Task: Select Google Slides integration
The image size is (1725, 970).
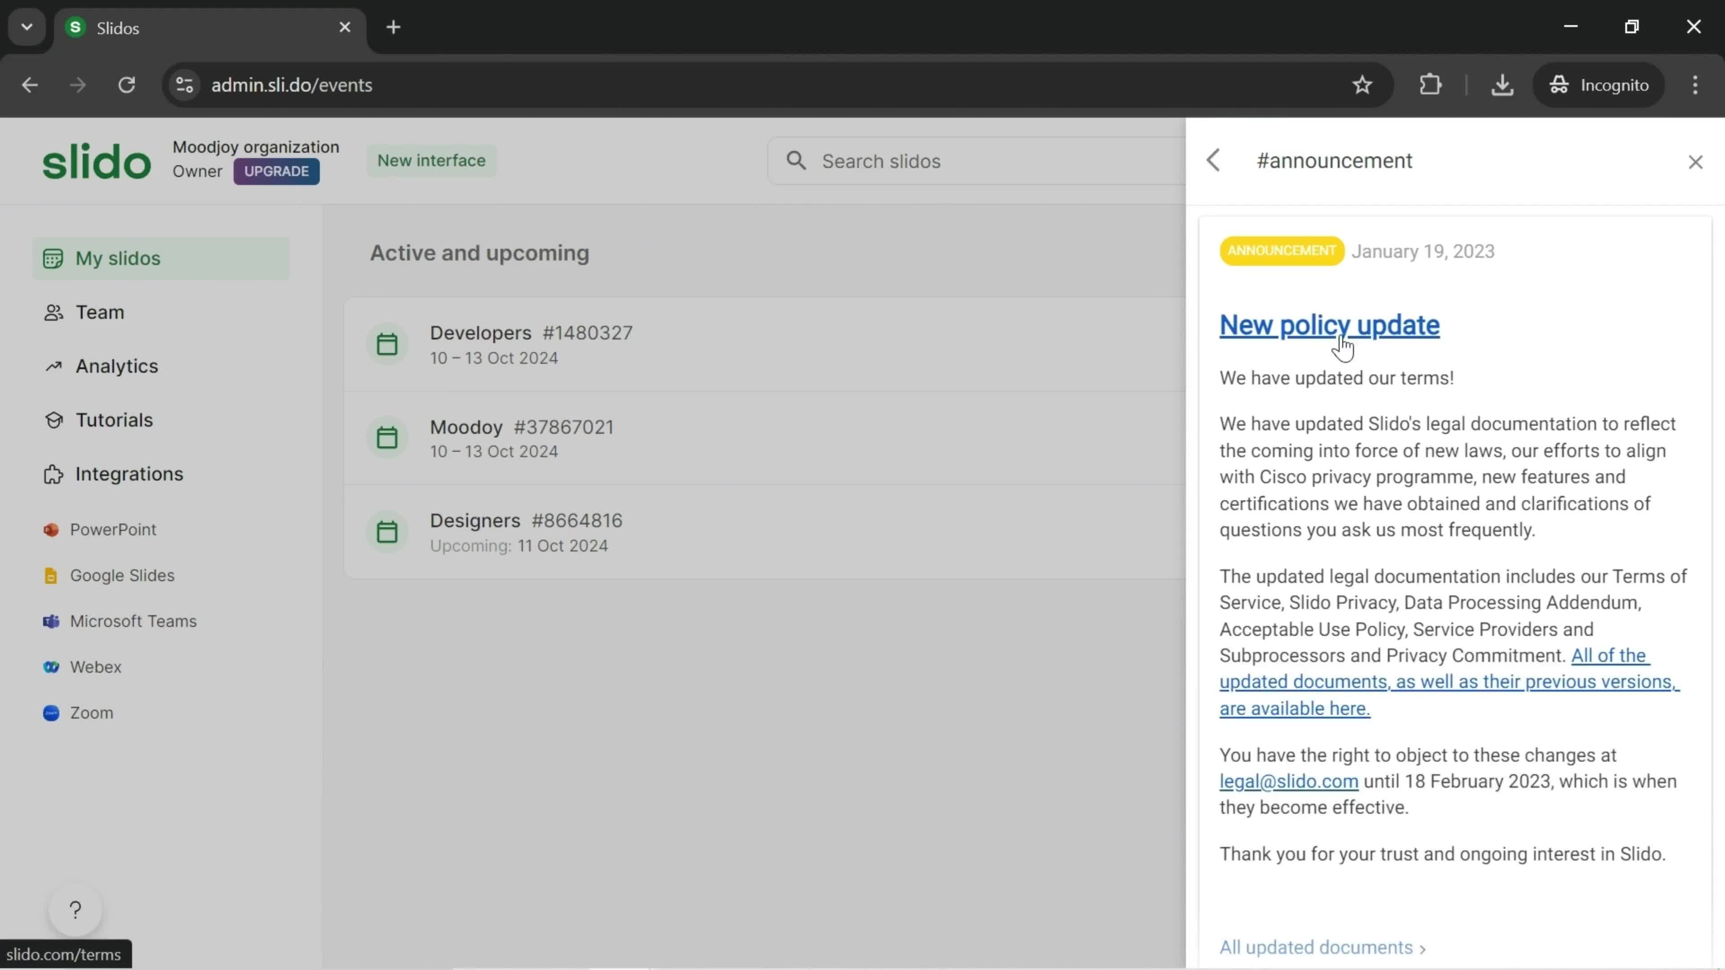Action: coord(122,576)
